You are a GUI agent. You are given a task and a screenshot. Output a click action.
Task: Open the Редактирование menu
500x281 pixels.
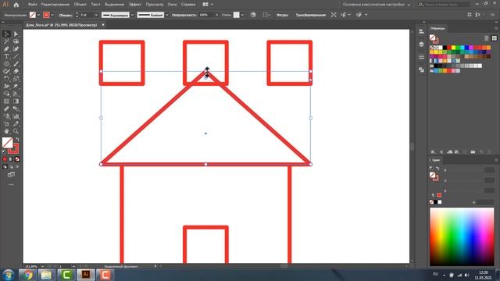[55, 5]
